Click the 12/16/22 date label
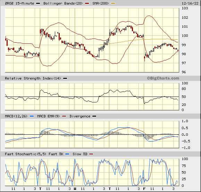 click(x=190, y=3)
